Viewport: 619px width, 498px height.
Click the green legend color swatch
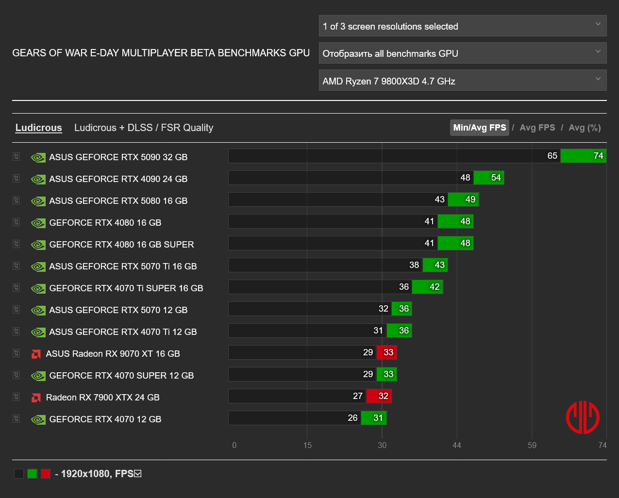coord(33,474)
